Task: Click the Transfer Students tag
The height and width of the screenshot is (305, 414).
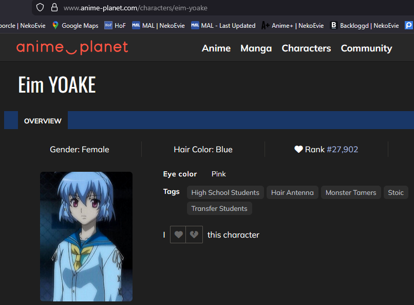Action: (219, 208)
